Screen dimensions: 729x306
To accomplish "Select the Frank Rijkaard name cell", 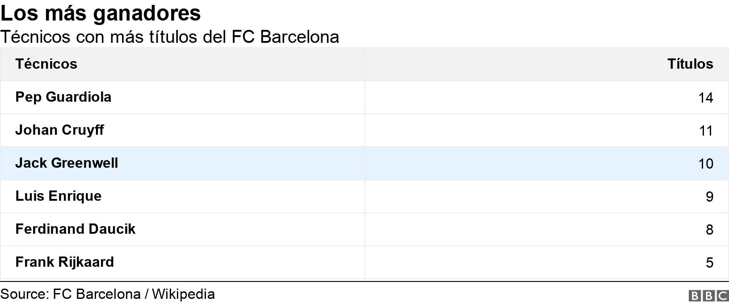I will [65, 262].
